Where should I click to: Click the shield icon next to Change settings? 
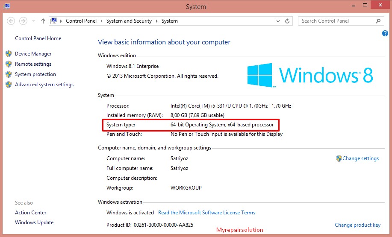point(339,158)
